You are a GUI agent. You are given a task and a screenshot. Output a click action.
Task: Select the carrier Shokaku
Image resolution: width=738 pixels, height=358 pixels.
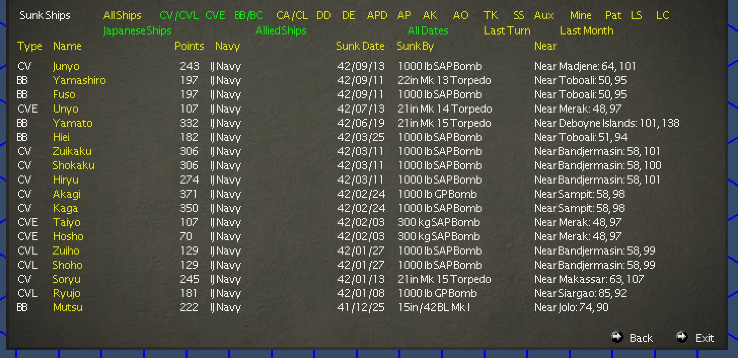pyautogui.click(x=73, y=165)
